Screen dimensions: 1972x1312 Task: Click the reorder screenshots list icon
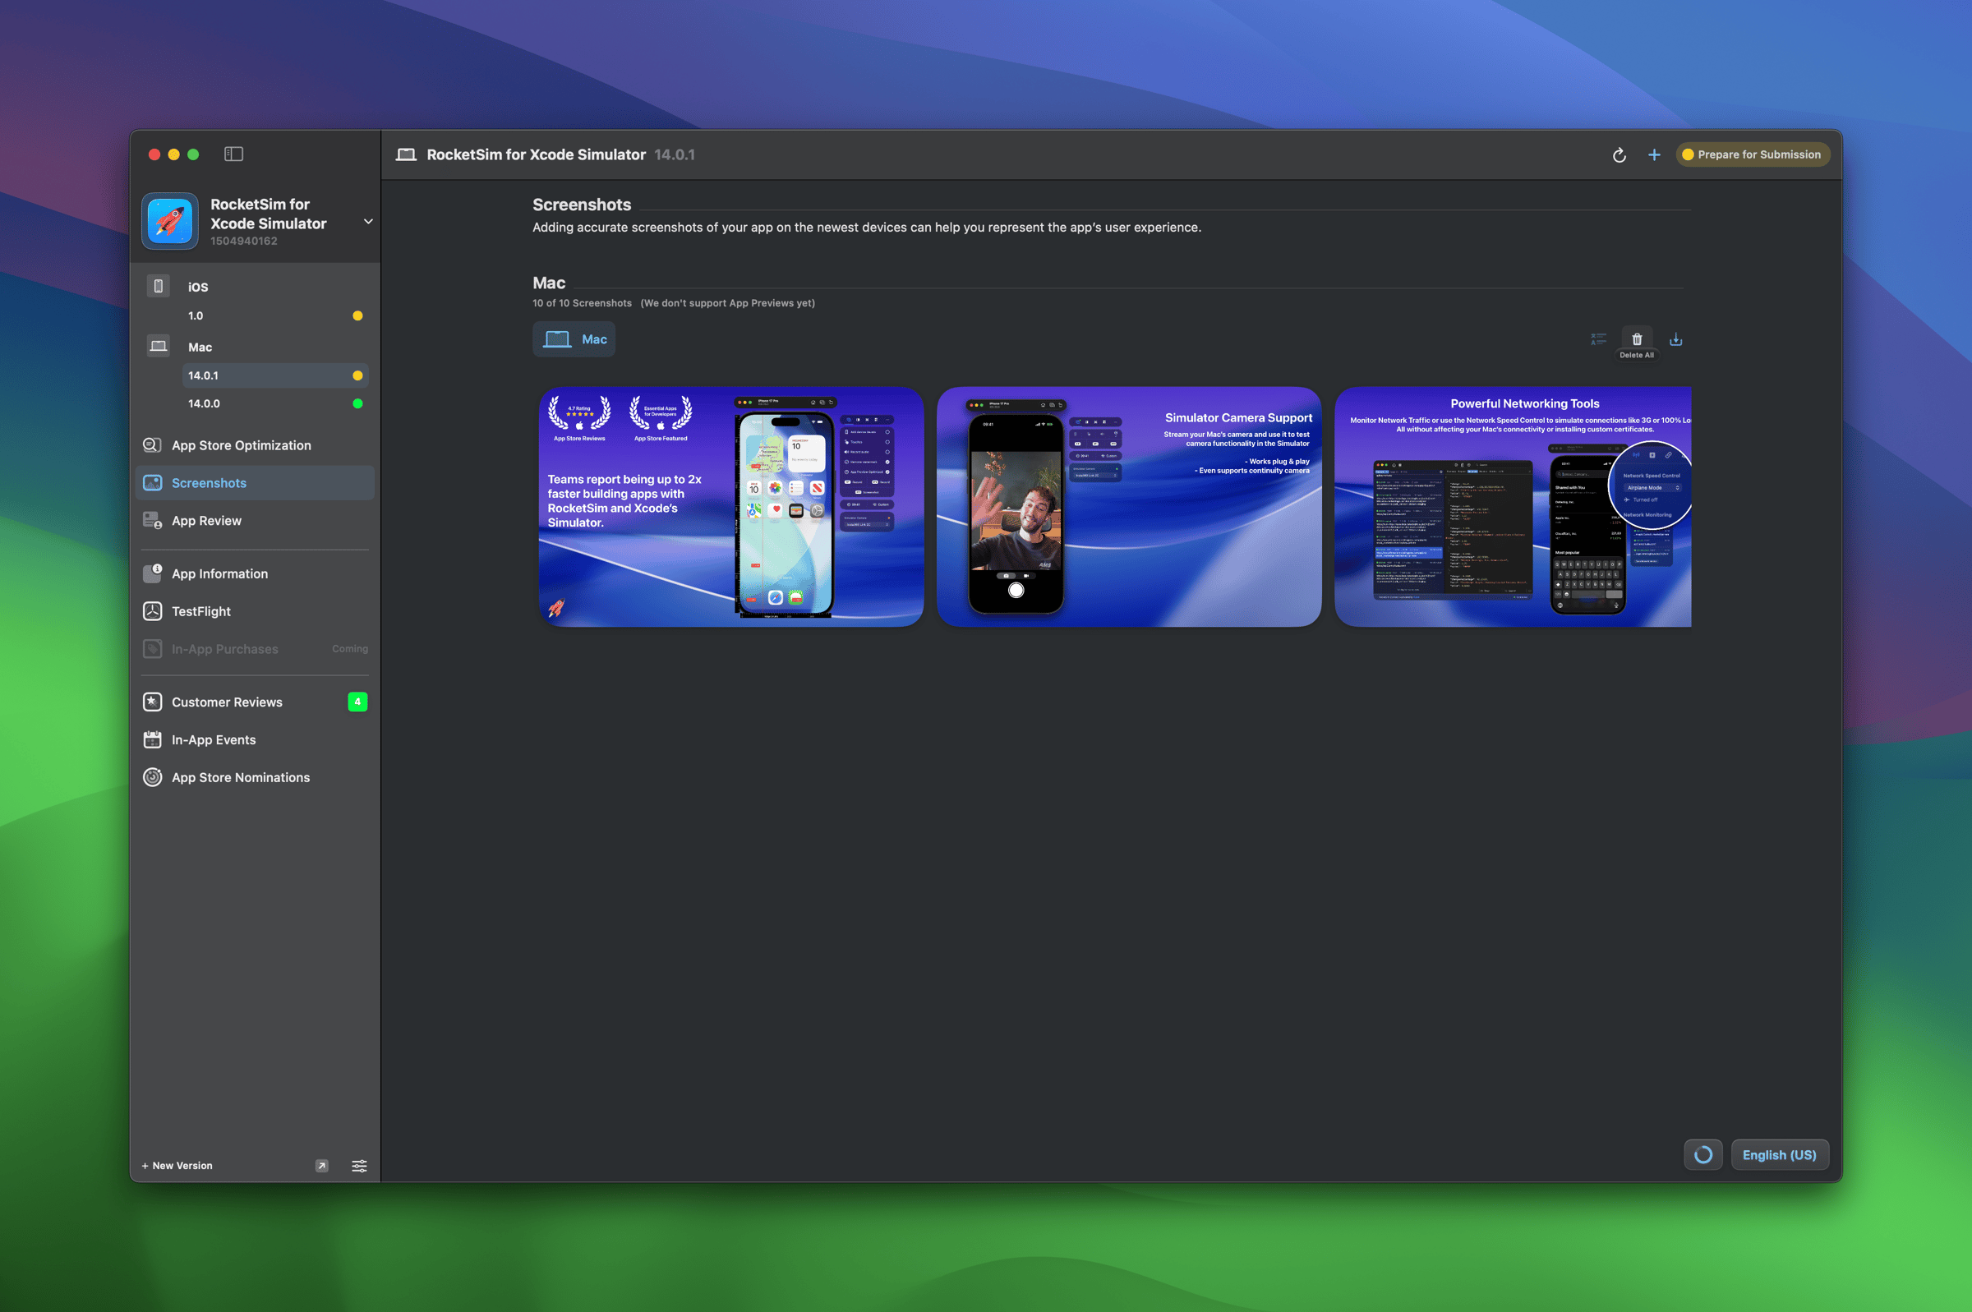(1598, 338)
